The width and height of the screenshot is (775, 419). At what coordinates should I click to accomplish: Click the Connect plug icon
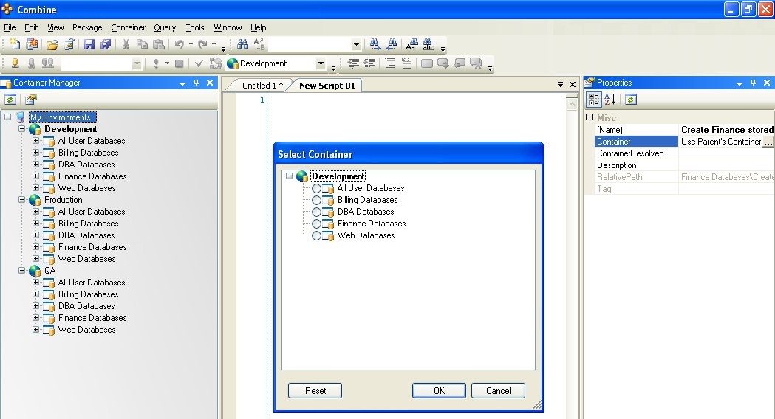pyautogui.click(x=16, y=63)
